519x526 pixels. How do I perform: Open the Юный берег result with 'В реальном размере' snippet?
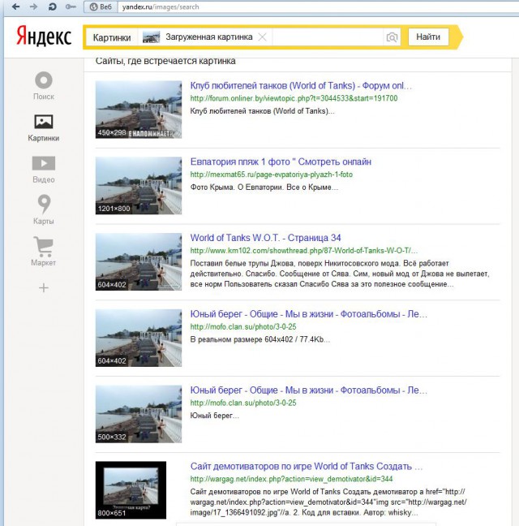point(309,314)
